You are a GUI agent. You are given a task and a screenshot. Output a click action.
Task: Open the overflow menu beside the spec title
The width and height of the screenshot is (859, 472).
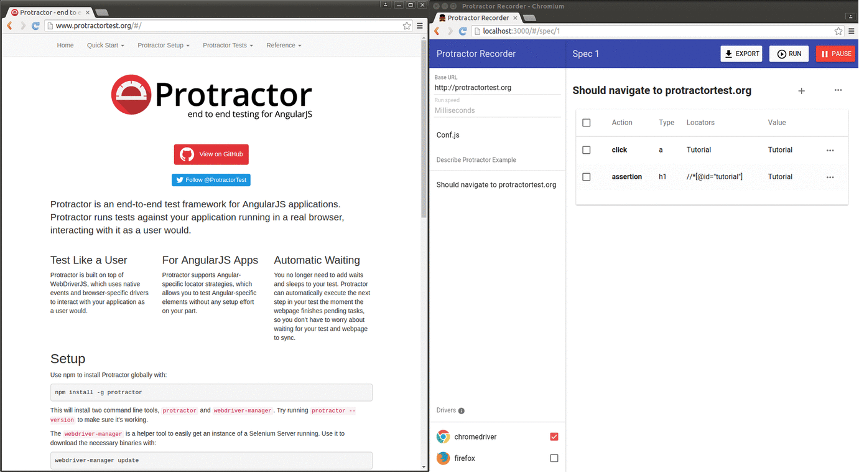[838, 91]
